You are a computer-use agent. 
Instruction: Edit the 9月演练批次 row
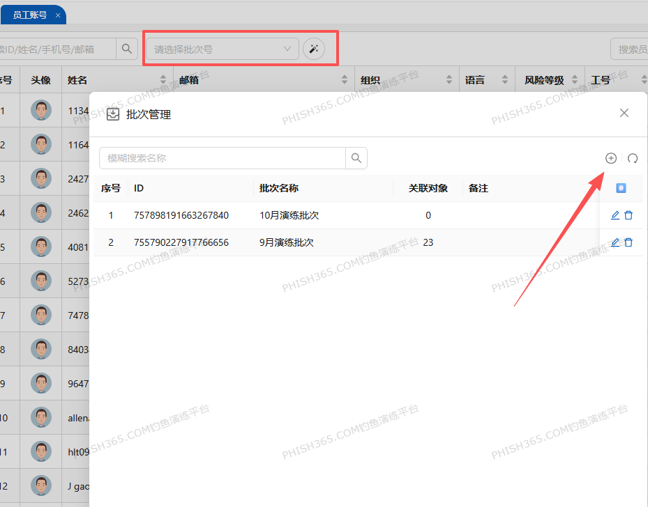click(615, 242)
